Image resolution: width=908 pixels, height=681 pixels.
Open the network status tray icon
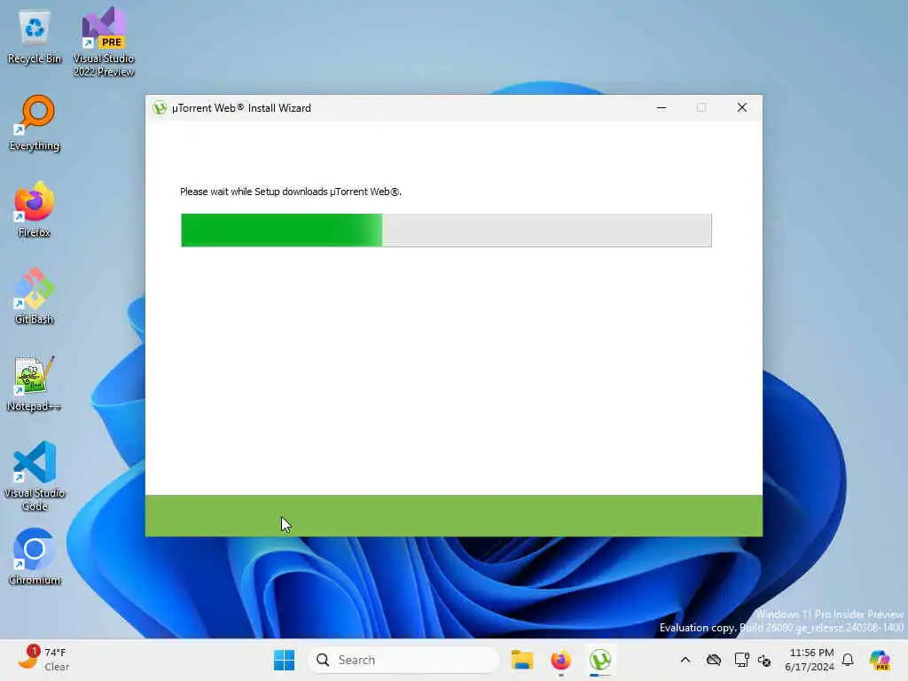[x=741, y=660]
